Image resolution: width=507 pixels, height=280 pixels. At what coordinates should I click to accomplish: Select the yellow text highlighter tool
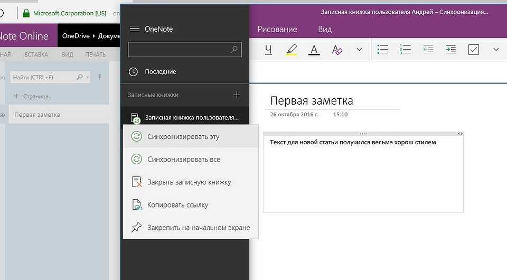291,50
